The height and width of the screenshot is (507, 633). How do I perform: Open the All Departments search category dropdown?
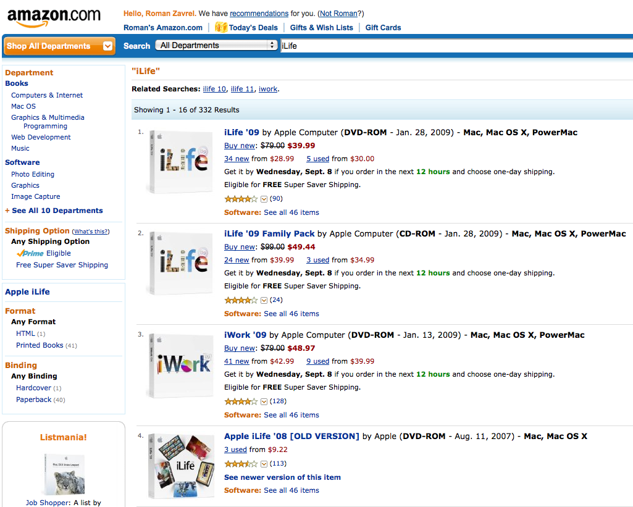(x=216, y=45)
